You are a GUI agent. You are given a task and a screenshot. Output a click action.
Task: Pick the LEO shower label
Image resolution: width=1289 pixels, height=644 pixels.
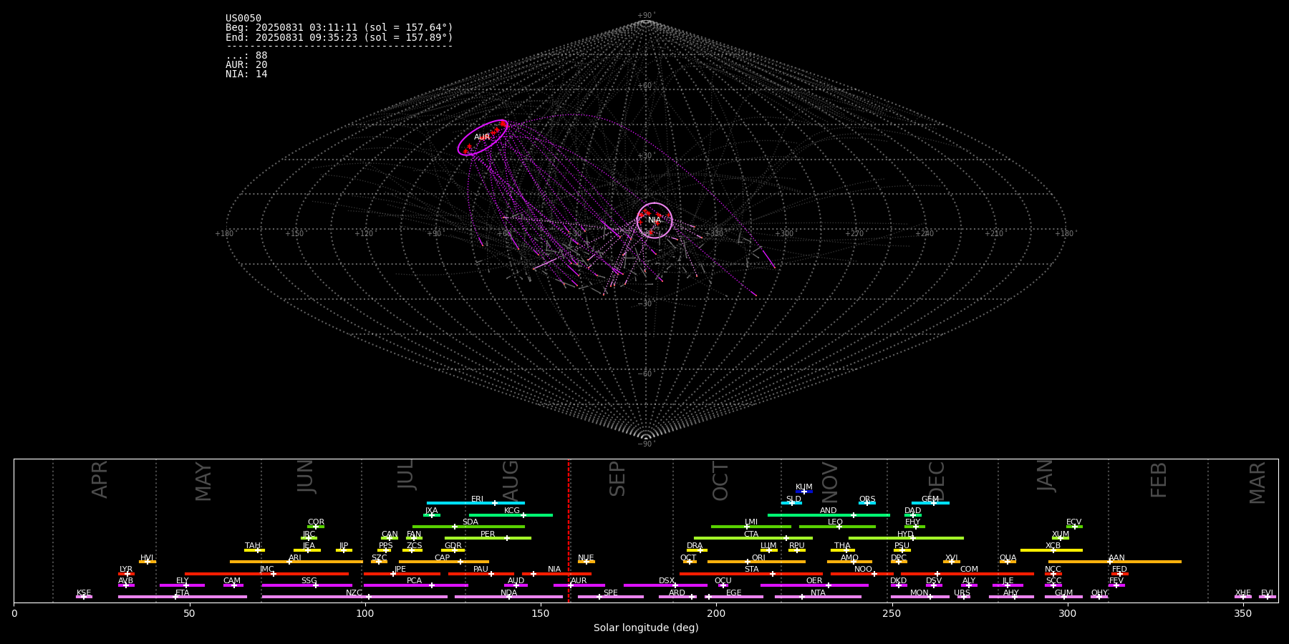coord(836,522)
